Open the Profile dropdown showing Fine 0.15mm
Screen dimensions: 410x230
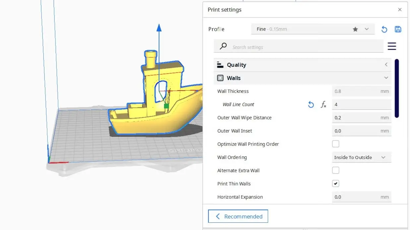click(x=313, y=29)
